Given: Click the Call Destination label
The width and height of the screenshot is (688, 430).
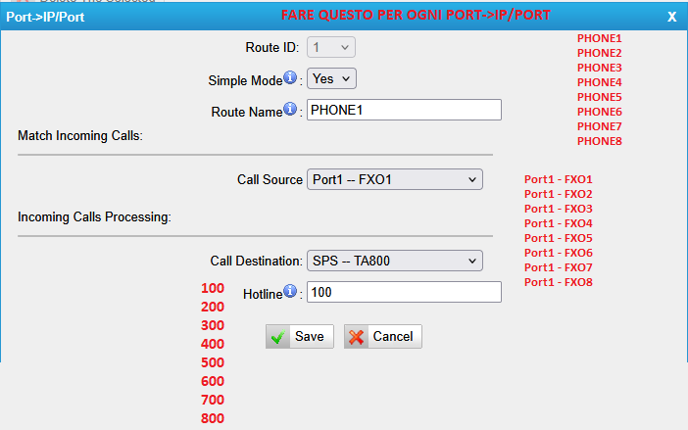Looking at the screenshot, I should (x=257, y=261).
